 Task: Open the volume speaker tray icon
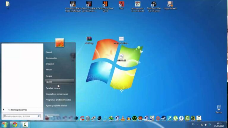(206, 125)
